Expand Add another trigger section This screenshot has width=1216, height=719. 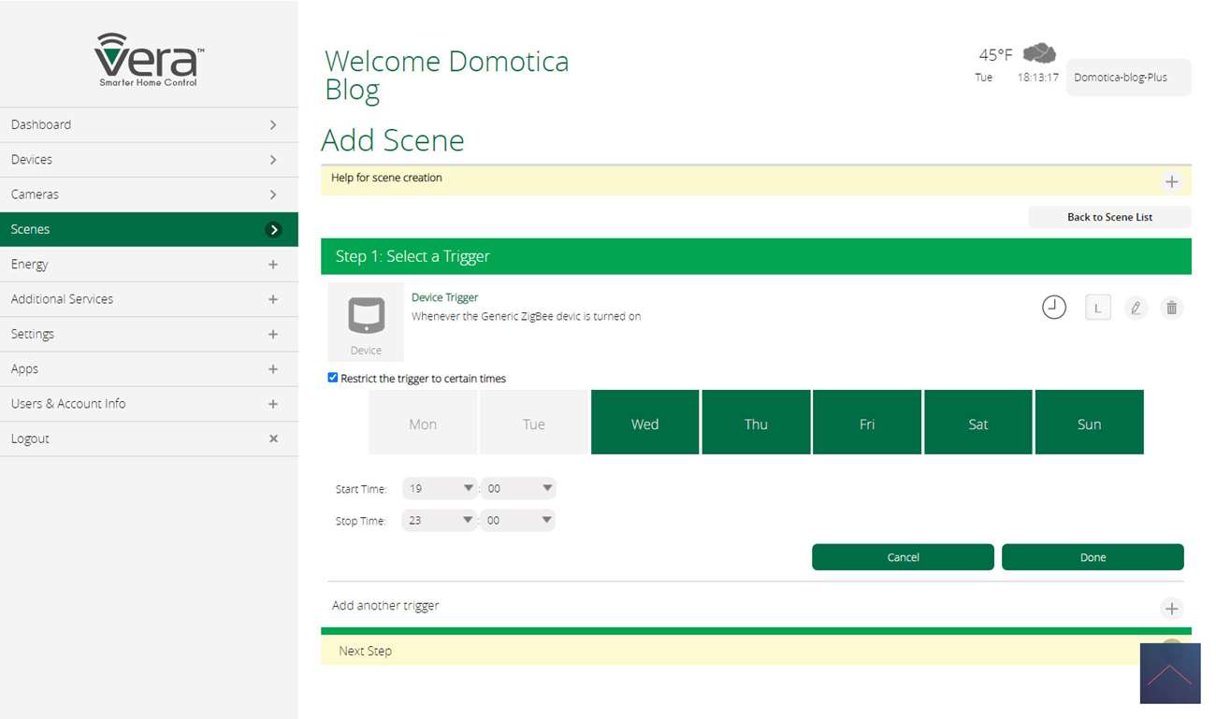coord(1171,609)
